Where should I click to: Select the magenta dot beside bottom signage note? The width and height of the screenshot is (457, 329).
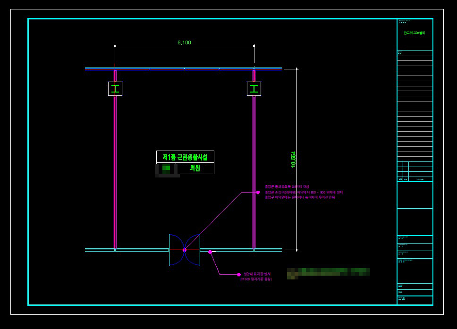238,274
